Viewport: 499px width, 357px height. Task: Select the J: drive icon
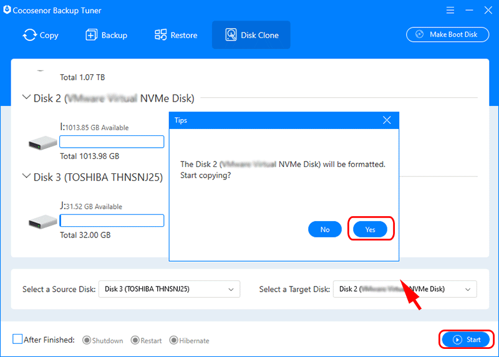coord(42,221)
